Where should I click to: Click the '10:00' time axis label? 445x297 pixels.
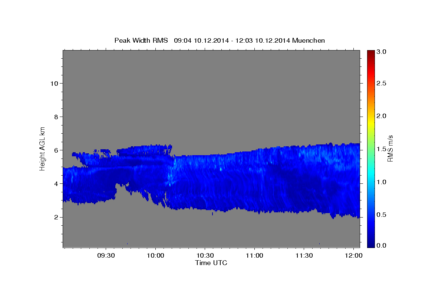pyautogui.click(x=155, y=256)
